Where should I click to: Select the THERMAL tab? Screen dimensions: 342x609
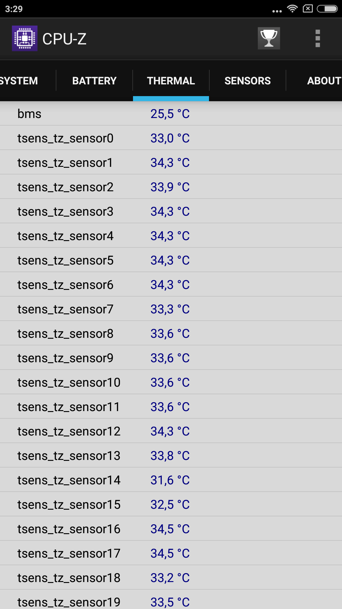coord(171,81)
